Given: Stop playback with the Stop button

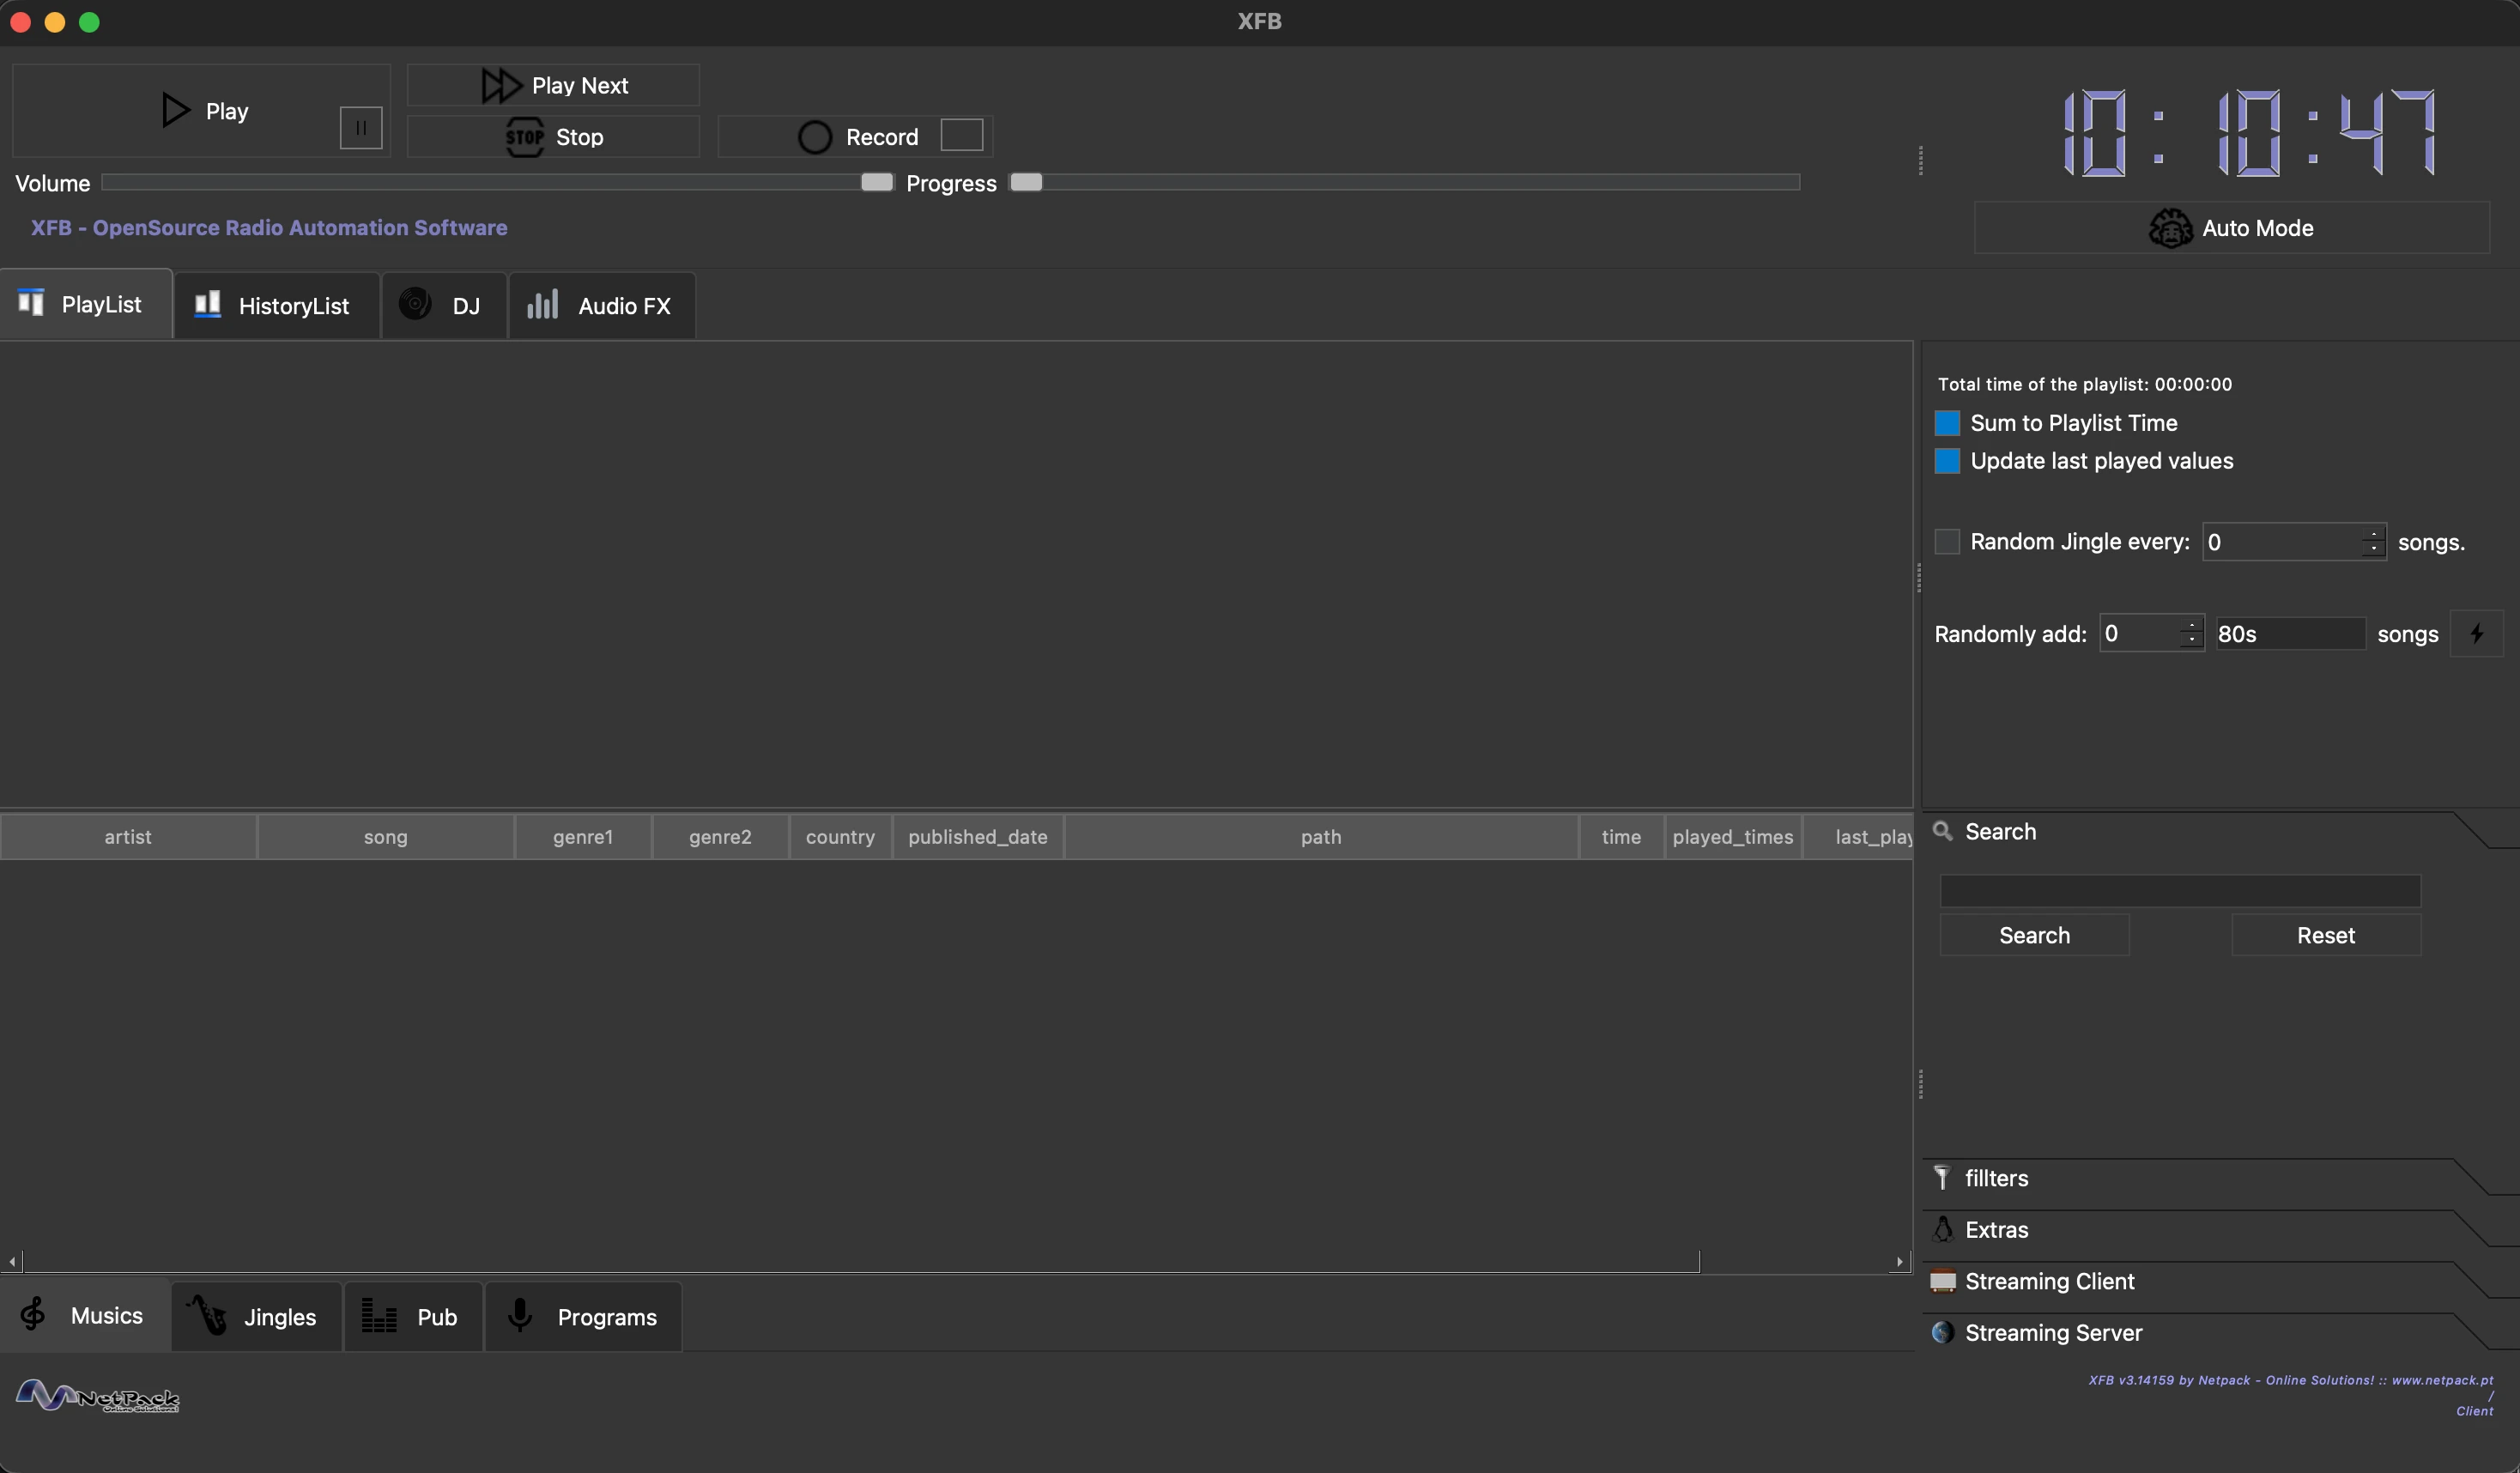Looking at the screenshot, I should click(x=553, y=137).
